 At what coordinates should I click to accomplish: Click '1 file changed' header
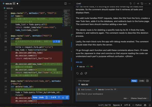[83, 81]
